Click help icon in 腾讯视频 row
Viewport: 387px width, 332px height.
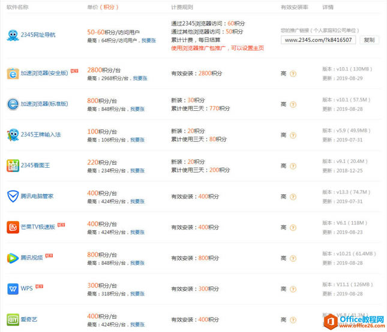[293, 258]
